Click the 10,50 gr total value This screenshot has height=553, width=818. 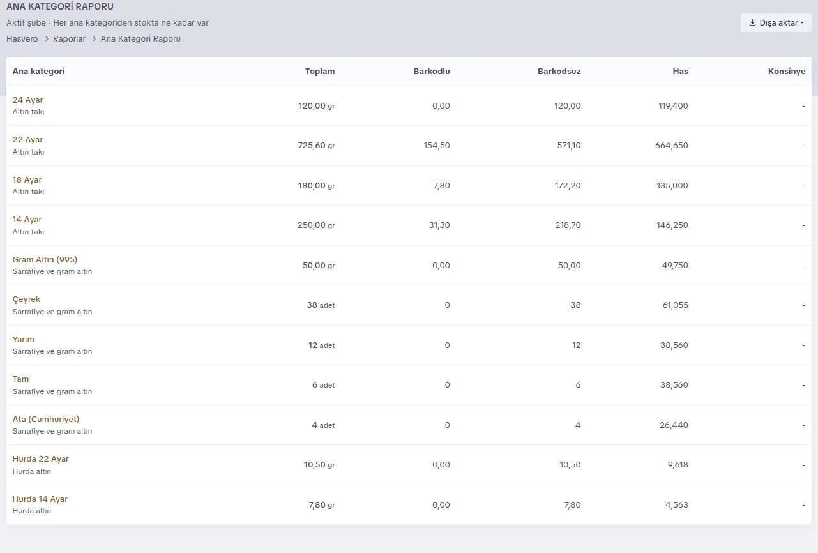(319, 465)
